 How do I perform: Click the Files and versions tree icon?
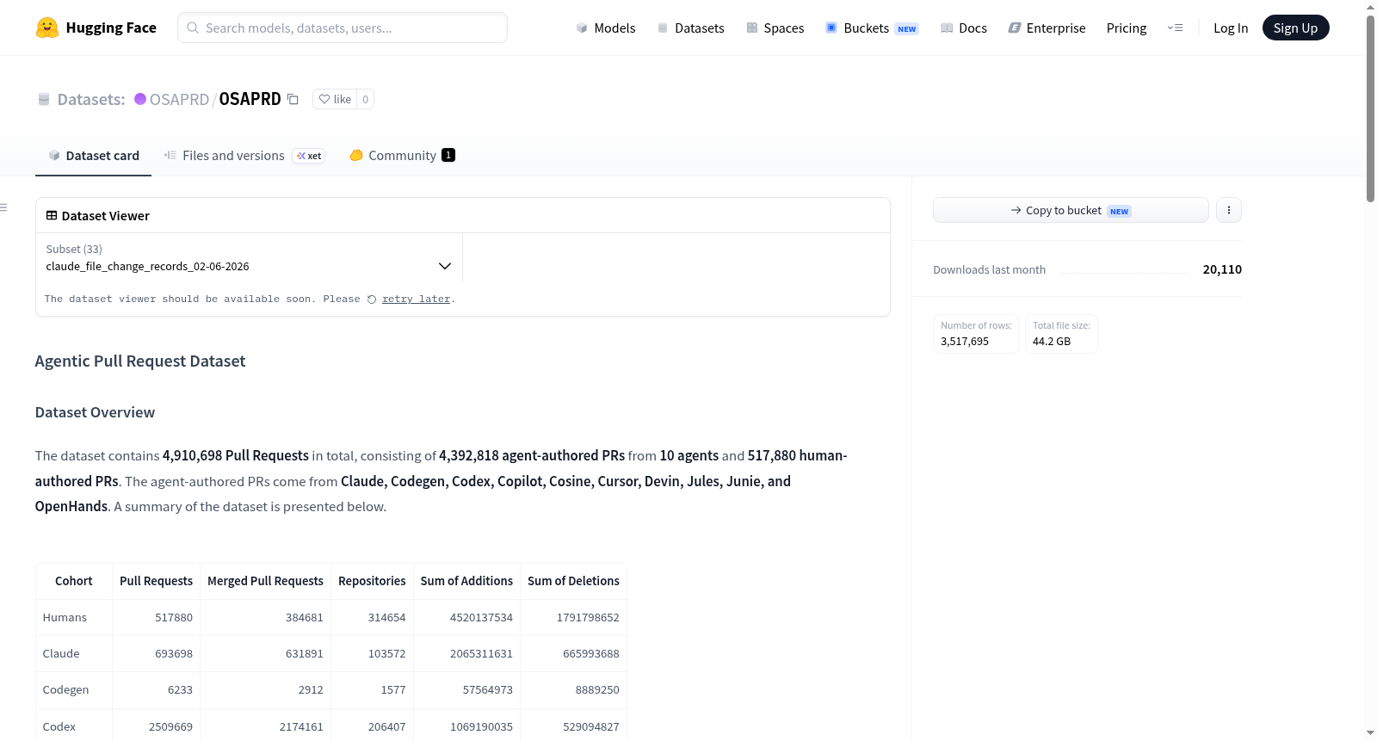(170, 155)
